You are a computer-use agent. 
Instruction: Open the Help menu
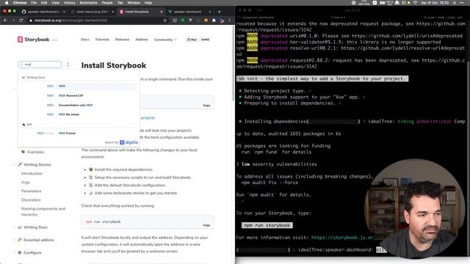coord(148,3)
